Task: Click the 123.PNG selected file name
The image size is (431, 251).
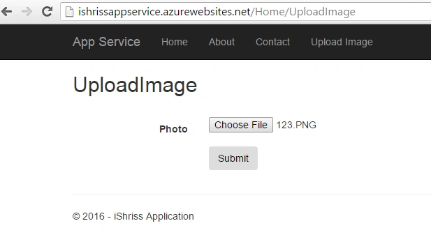Action: pyautogui.click(x=296, y=125)
